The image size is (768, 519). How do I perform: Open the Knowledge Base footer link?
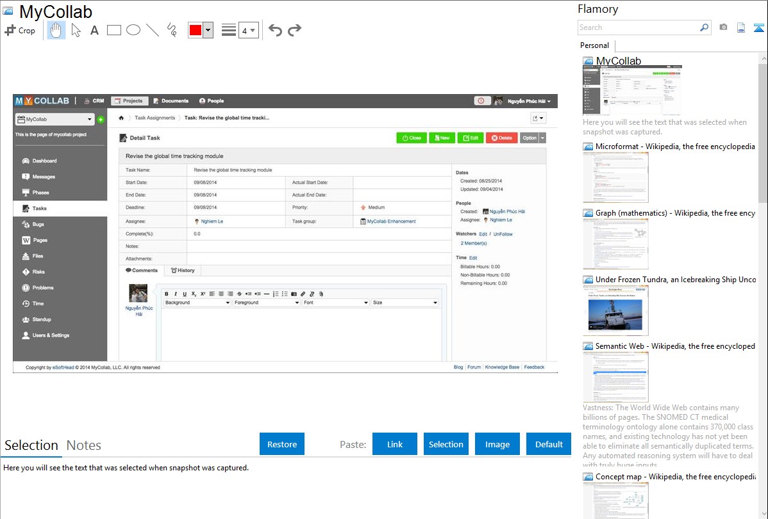coord(502,367)
